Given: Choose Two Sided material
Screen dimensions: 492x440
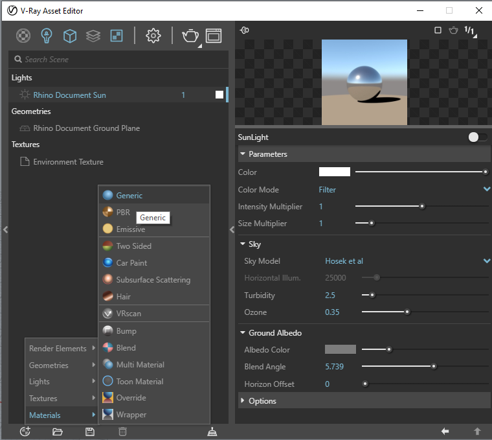Looking at the screenshot, I should 154,246.
